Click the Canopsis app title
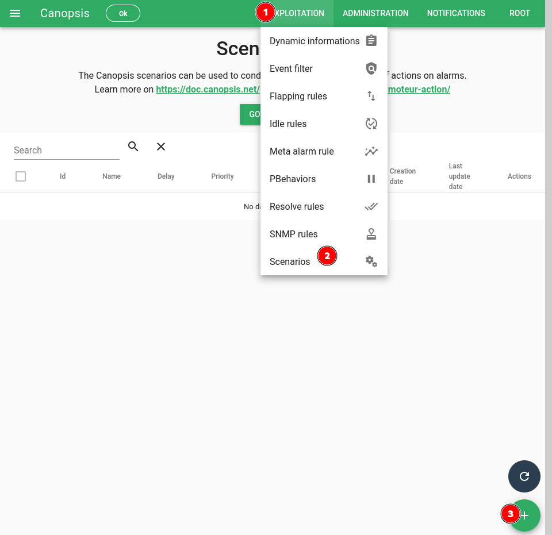552x535 pixels. (x=65, y=13)
